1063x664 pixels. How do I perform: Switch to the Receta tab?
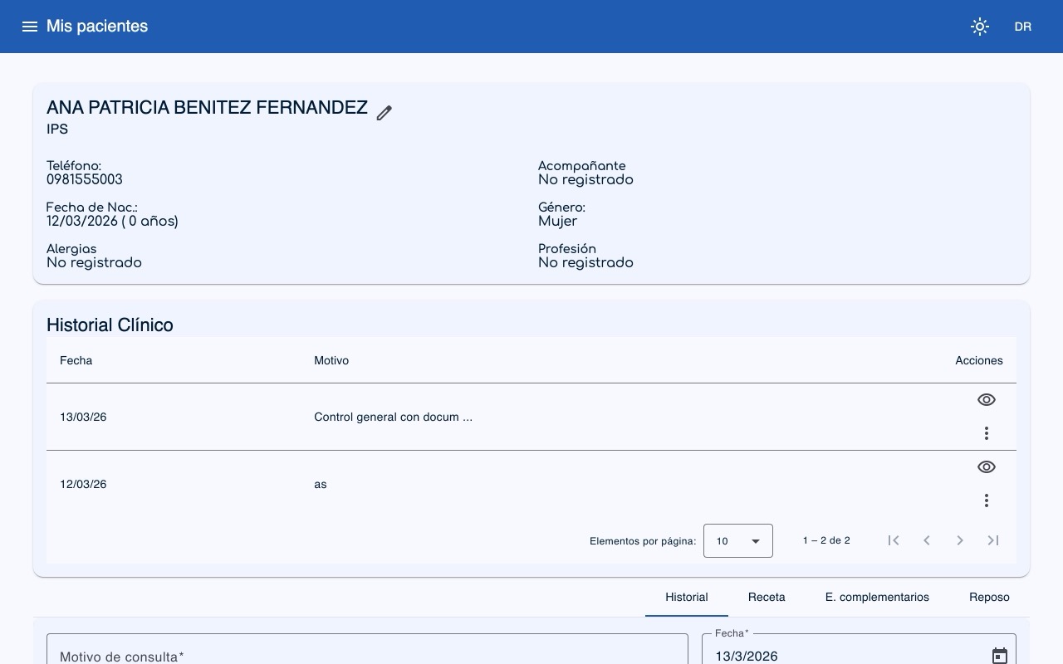pos(767,597)
